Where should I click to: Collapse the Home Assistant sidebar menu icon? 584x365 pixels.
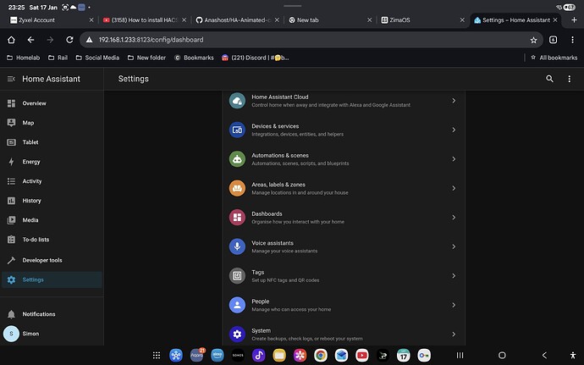(x=11, y=79)
